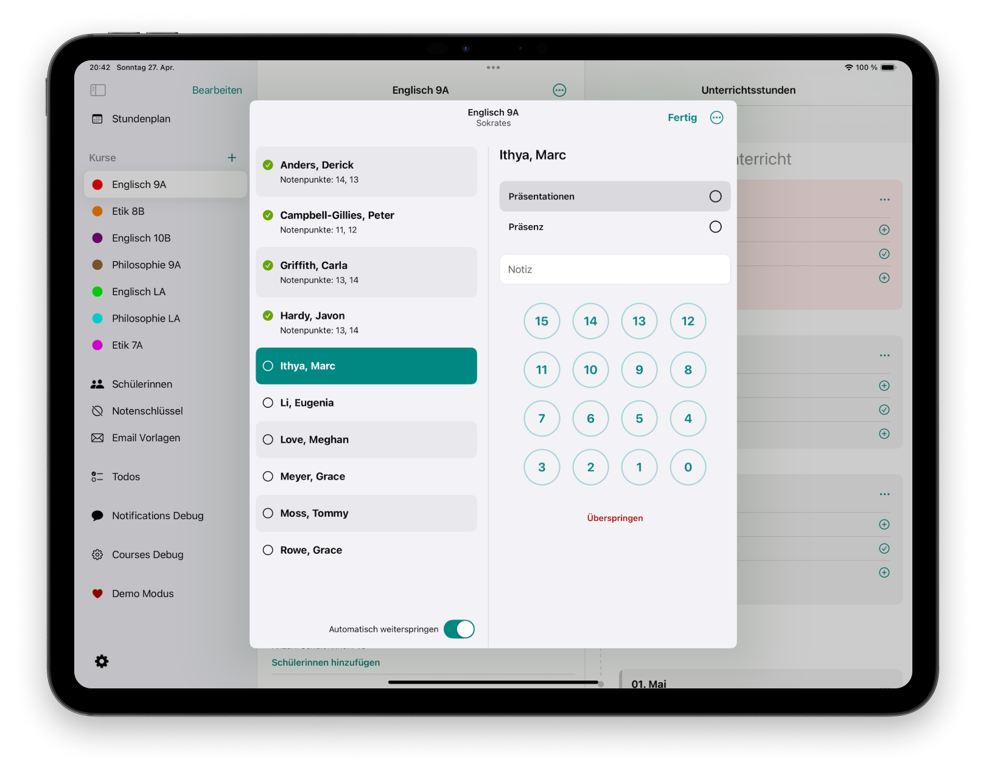986x773 pixels.
Task: Give 11 points
Action: click(542, 369)
